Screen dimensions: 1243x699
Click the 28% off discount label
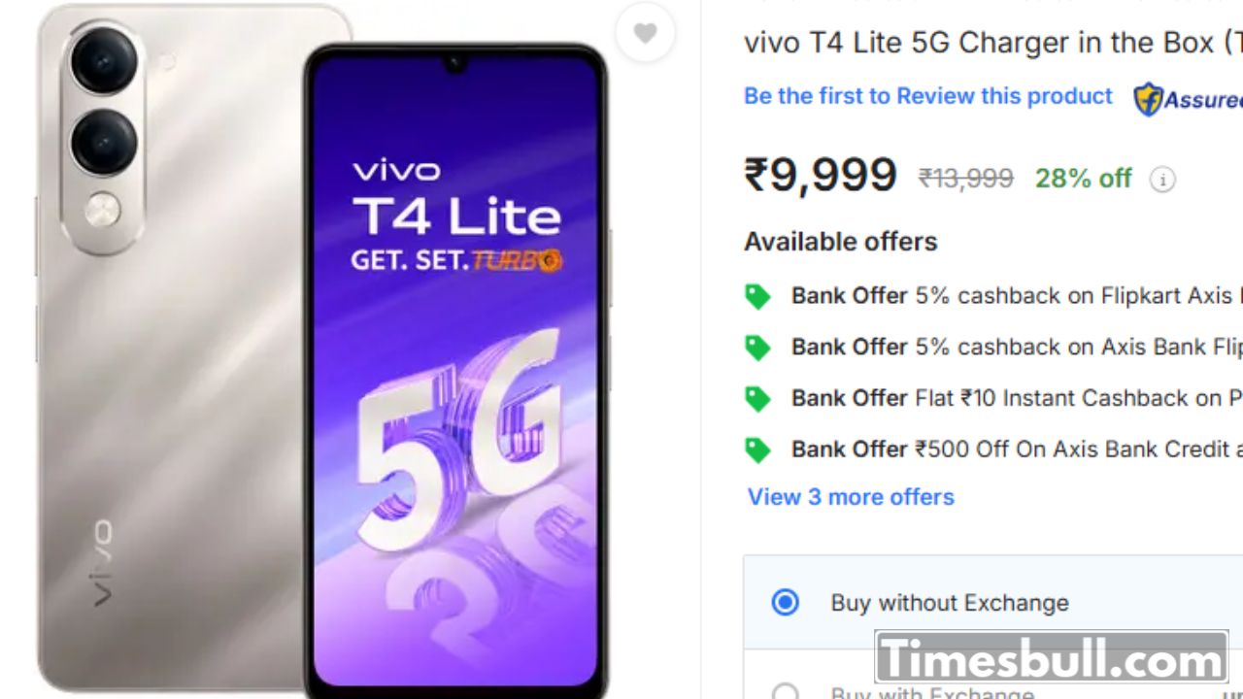point(1083,179)
